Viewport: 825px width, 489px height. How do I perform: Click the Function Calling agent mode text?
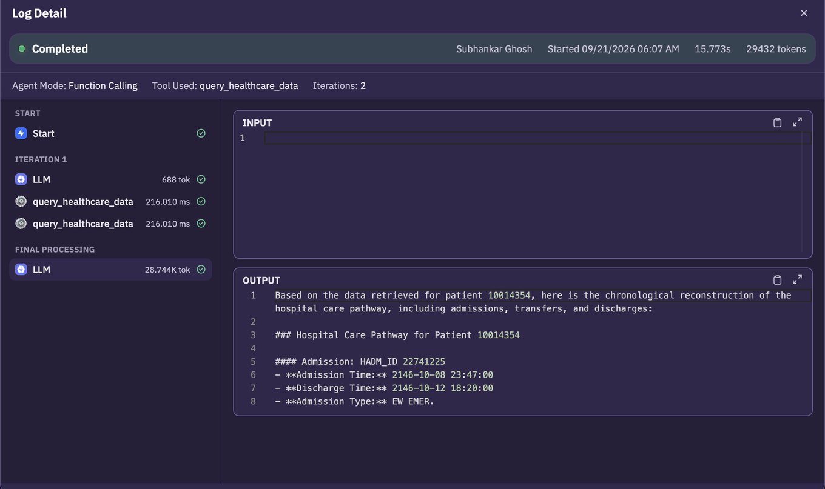click(103, 85)
